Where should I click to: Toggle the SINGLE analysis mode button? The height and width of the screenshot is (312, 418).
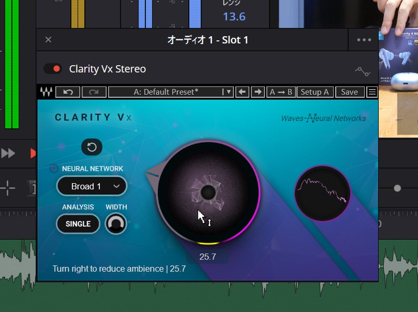78,224
